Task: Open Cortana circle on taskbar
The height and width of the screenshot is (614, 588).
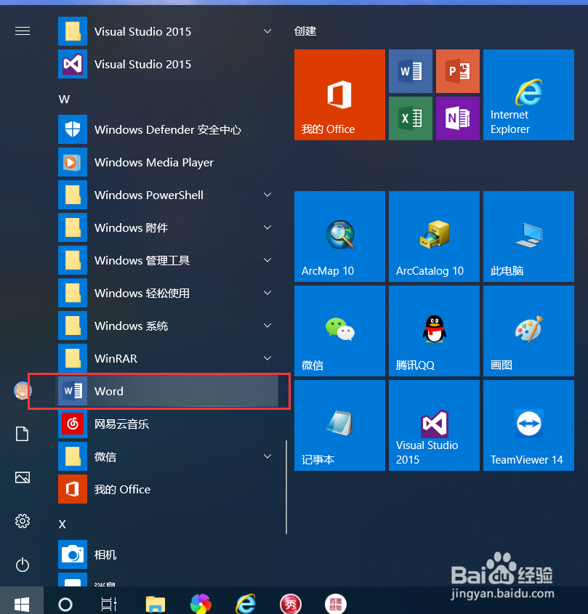Action: (x=65, y=605)
